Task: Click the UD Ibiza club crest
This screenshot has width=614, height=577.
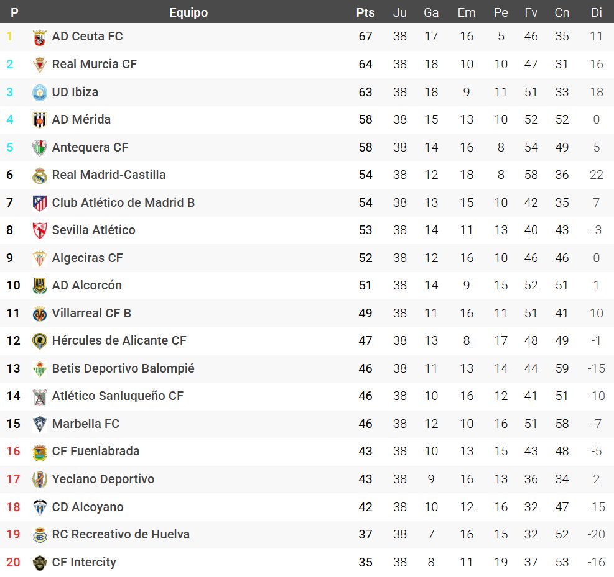Action: (x=40, y=93)
